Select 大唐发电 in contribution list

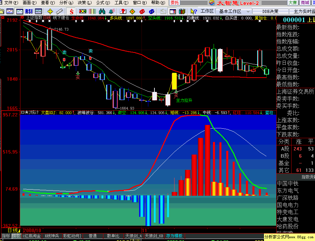coord(288,219)
